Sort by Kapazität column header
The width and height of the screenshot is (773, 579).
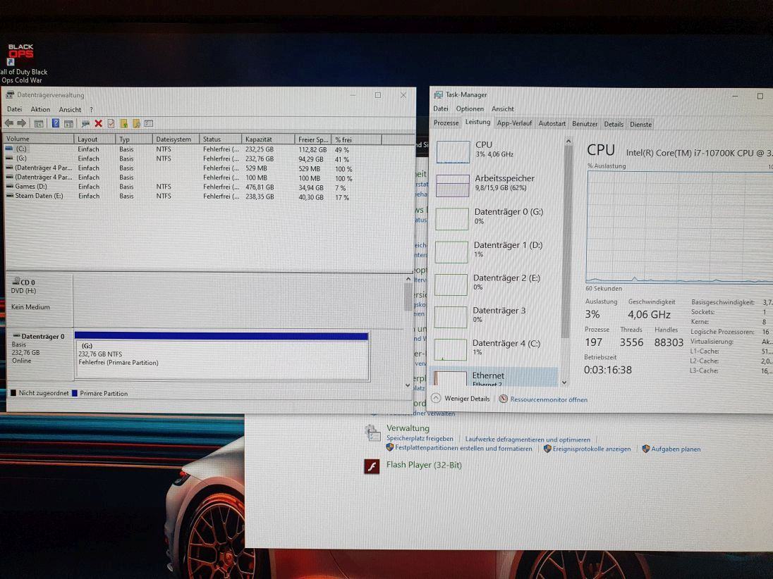[x=268, y=139]
